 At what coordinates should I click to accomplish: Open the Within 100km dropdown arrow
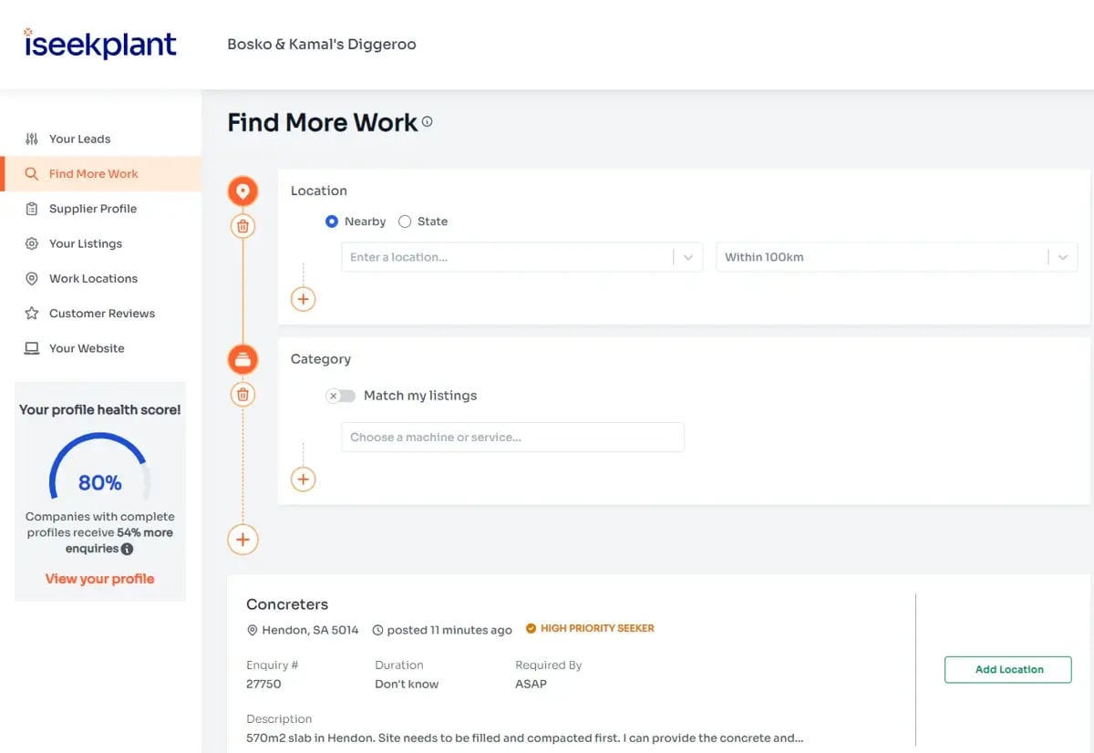[1063, 257]
